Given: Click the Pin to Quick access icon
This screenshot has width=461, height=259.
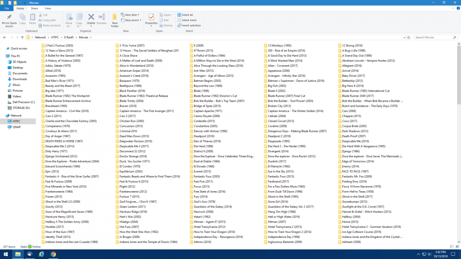Looking at the screenshot, I should click(9, 19).
